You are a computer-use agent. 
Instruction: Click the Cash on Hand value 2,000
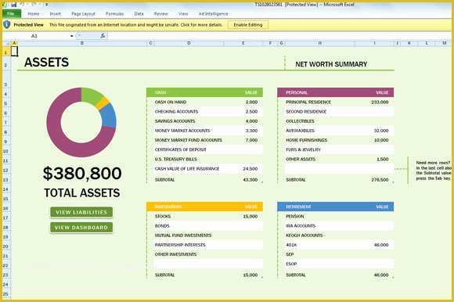(251, 102)
